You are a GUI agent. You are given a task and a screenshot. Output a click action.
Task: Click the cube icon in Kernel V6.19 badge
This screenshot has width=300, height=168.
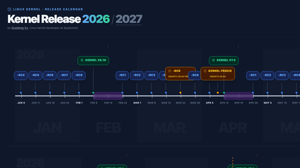point(82,60)
